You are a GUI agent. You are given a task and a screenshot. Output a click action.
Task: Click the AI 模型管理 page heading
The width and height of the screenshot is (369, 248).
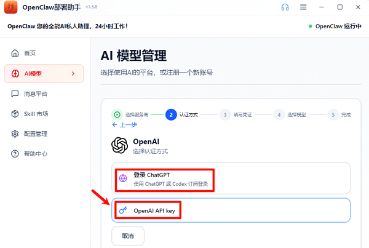coord(133,55)
